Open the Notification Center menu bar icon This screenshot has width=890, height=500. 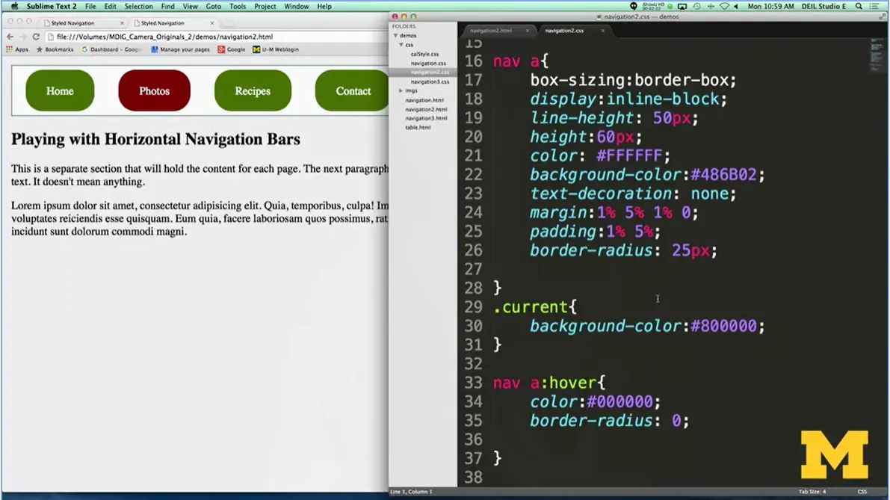click(x=874, y=6)
